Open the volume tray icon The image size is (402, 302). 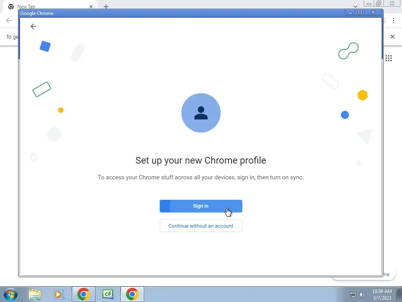pos(362,295)
